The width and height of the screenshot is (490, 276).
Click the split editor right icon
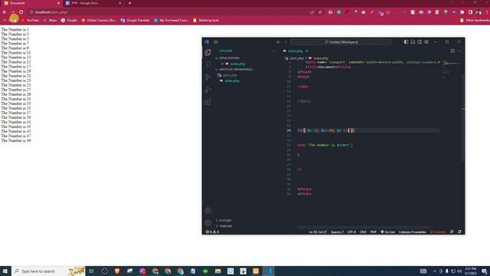pos(452,51)
